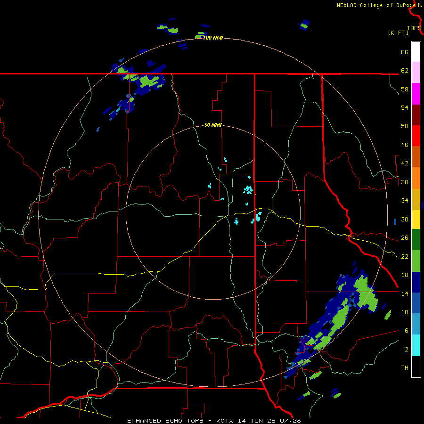Click the 46 legend value
This screenshot has height=424, width=424.
(405, 145)
